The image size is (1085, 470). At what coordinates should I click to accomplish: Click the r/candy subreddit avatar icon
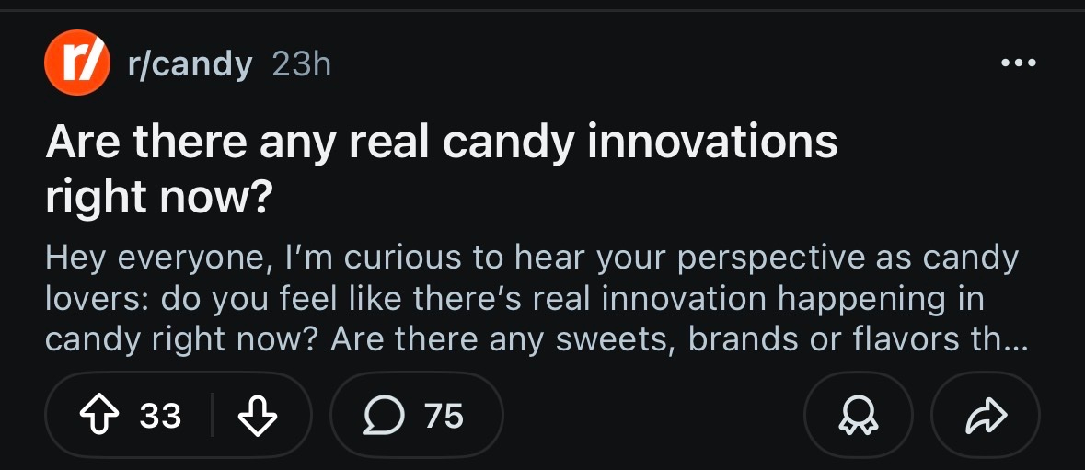pyautogui.click(x=75, y=63)
